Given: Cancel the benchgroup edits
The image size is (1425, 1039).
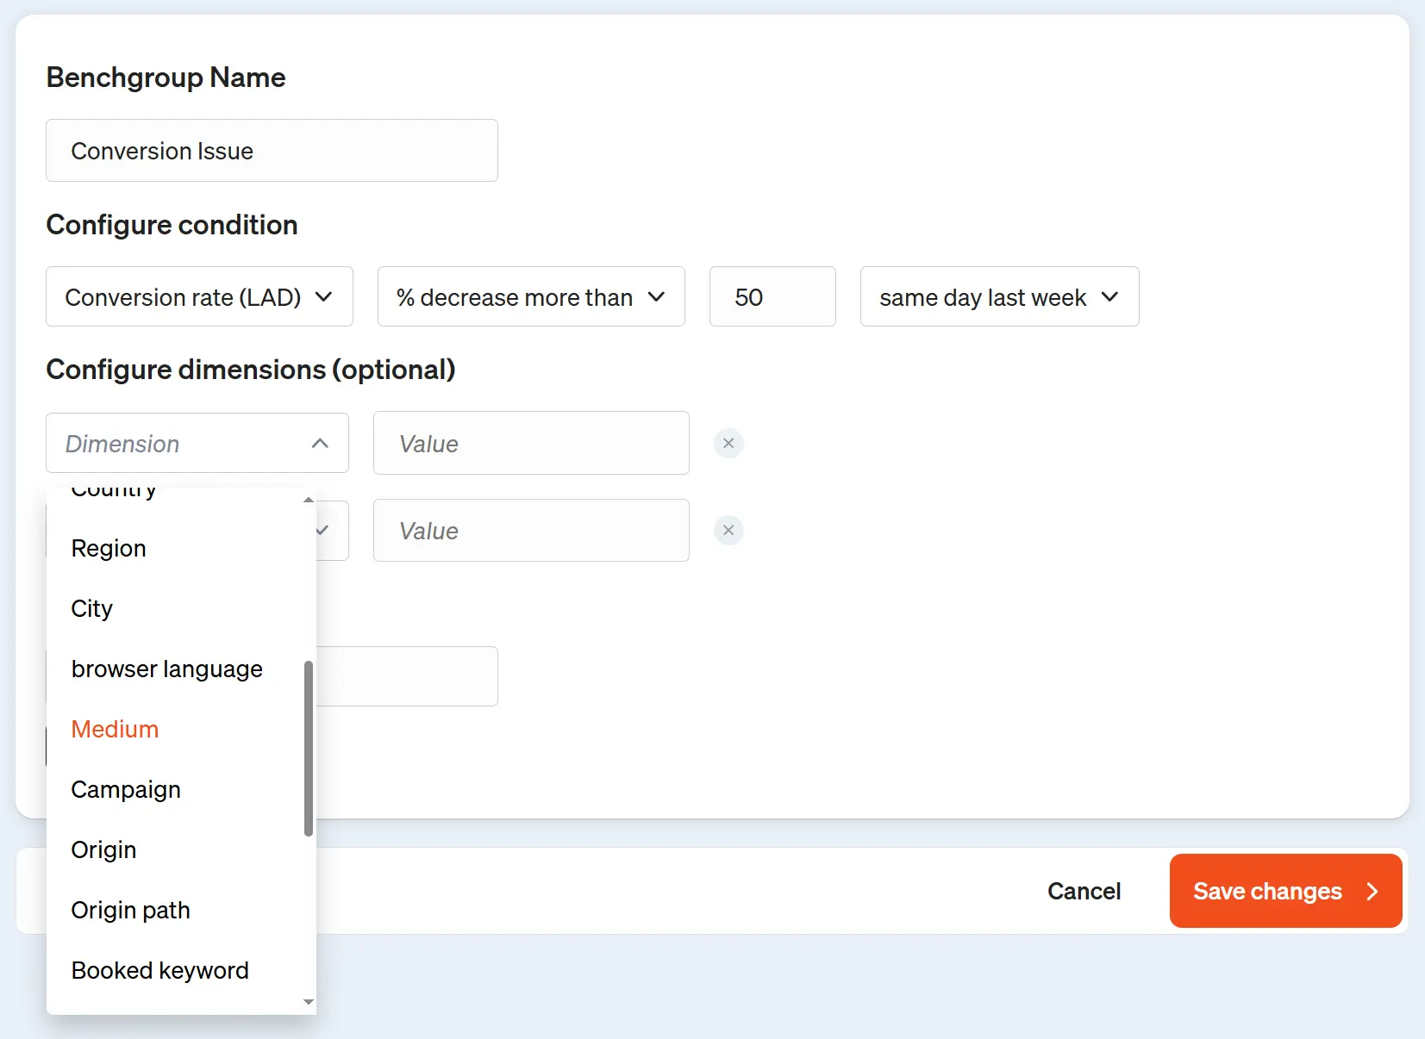Looking at the screenshot, I should 1084,891.
